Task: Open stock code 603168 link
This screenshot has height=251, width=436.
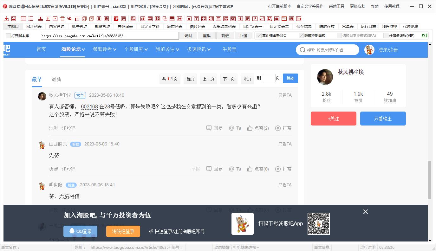Action: (89, 107)
